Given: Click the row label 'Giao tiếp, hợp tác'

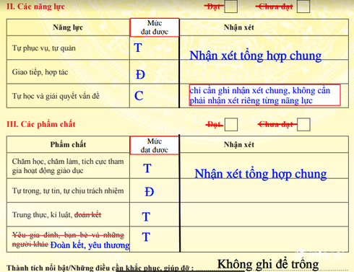Looking at the screenshot, I should pyautogui.click(x=40, y=72).
